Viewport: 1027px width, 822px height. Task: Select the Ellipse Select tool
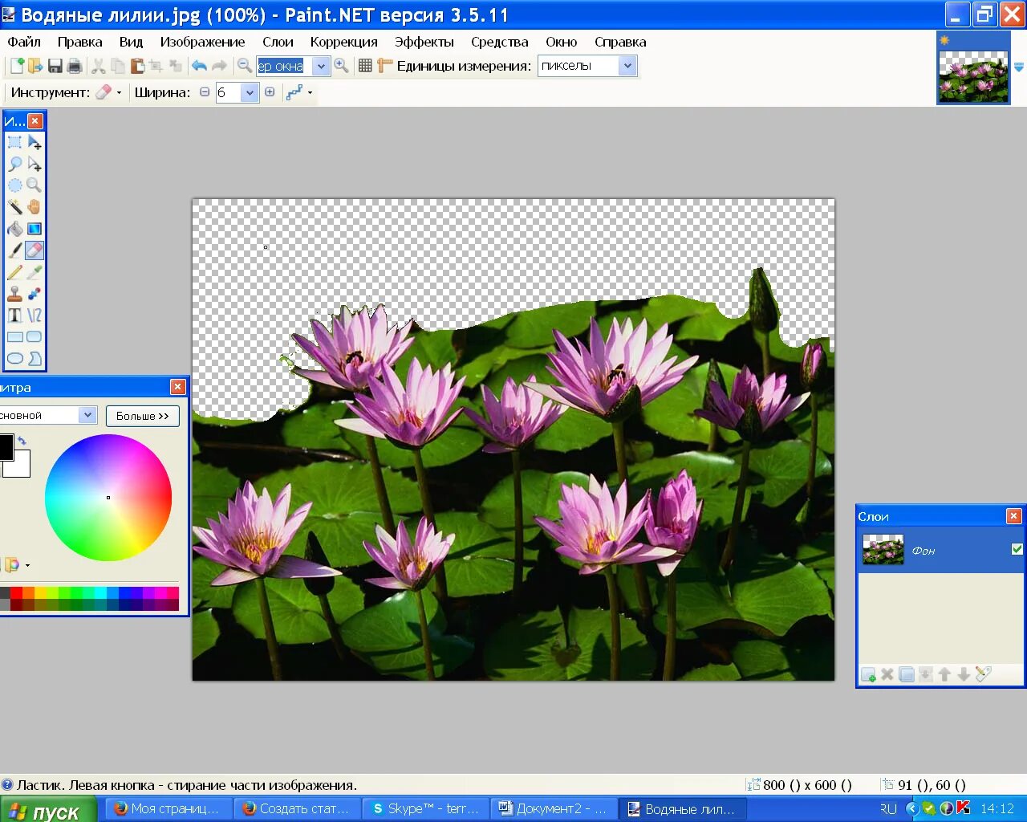14,185
